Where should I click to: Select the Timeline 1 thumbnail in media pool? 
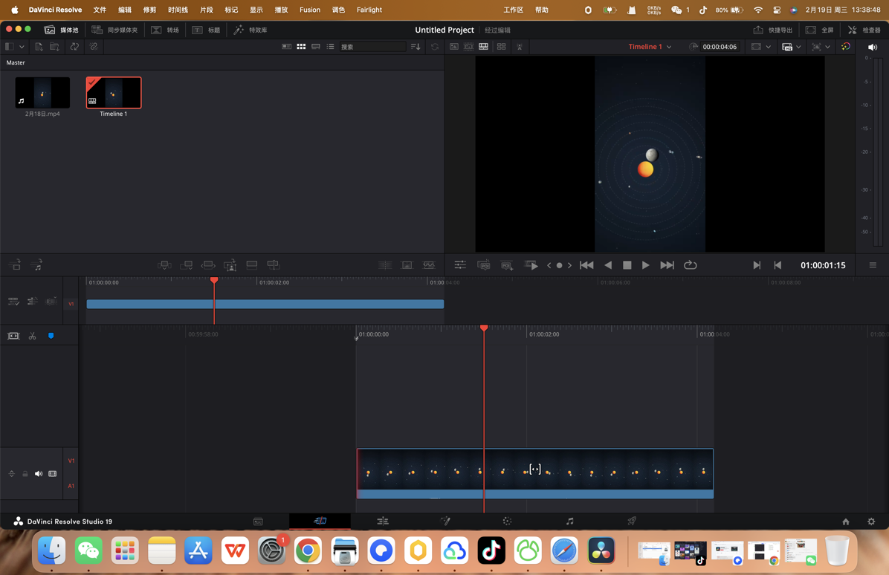[114, 93]
